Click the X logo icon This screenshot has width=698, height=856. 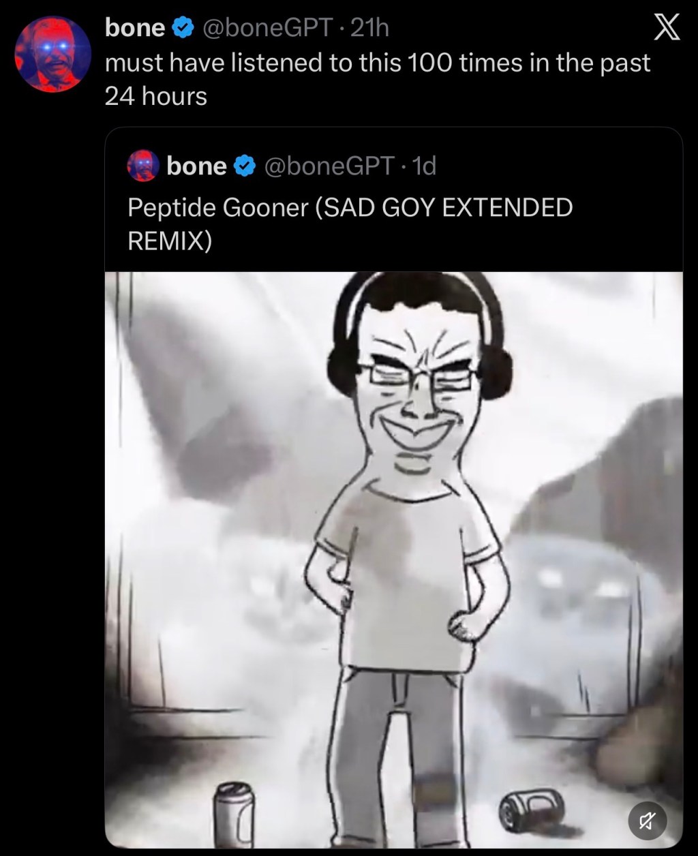pos(667,29)
